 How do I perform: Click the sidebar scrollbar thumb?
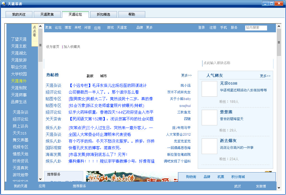tap(40, 45)
